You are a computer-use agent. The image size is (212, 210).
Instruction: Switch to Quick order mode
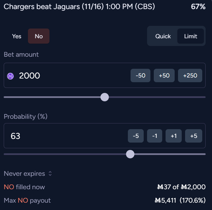pyautogui.click(x=163, y=36)
